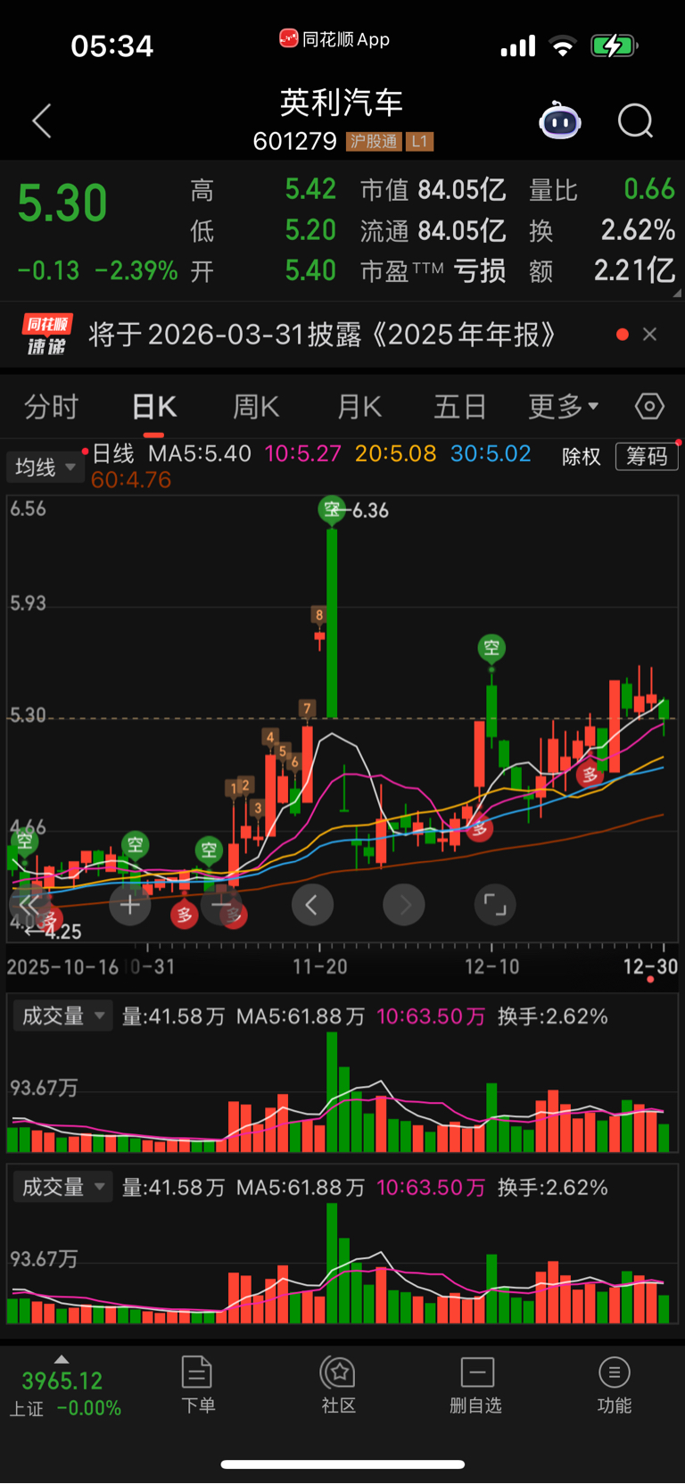This screenshot has height=1484, width=685.
Task: Tap 上证 index 3965.12 ticker
Action: [62, 1380]
